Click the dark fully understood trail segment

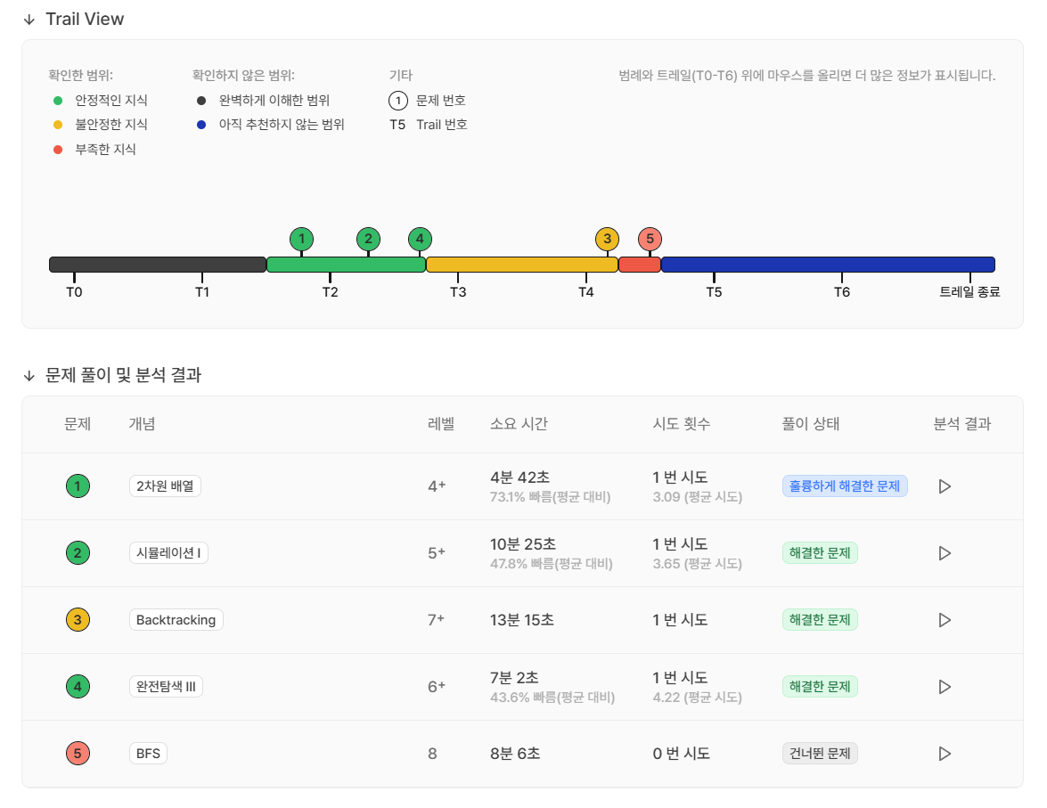pyautogui.click(x=158, y=265)
